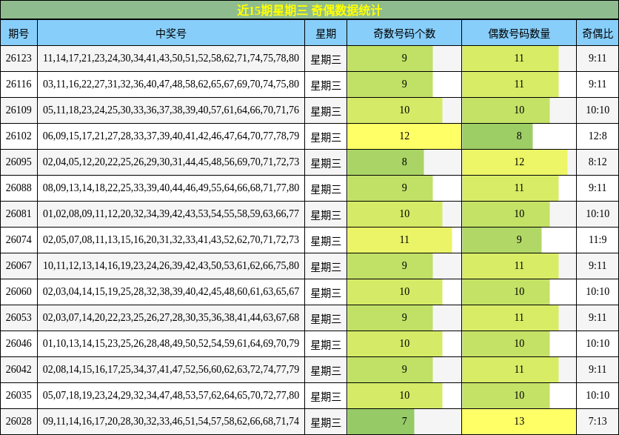Viewport: 619px width, 435px height.
Task: Click the ratio 11:9 cell
Action: tap(598, 240)
